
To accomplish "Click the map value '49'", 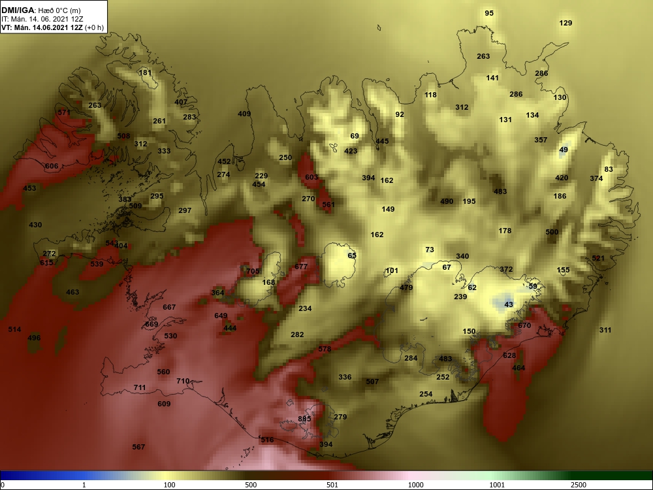I will 564,150.
